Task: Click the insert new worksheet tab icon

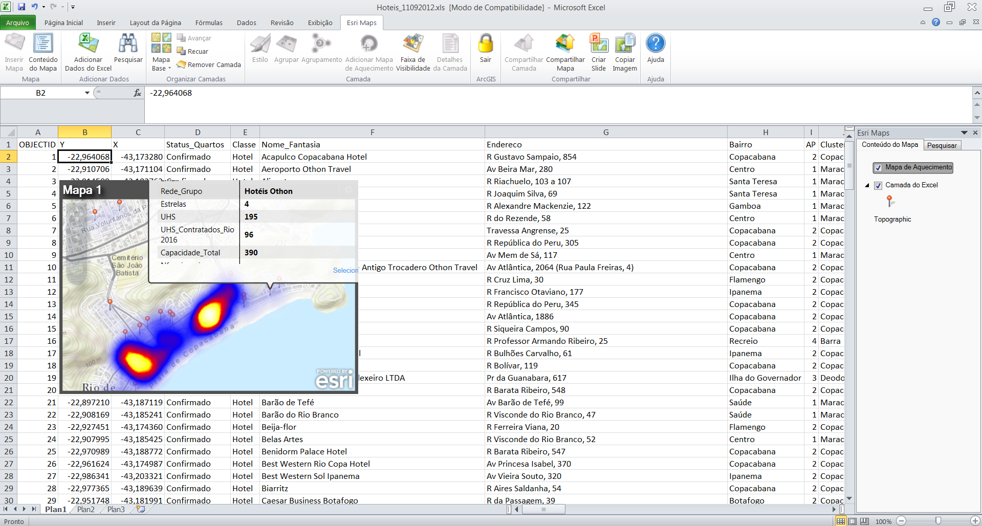Action: [140, 509]
